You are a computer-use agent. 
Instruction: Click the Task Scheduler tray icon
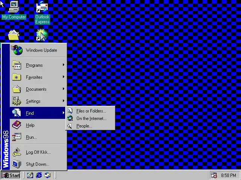[x=214, y=175]
